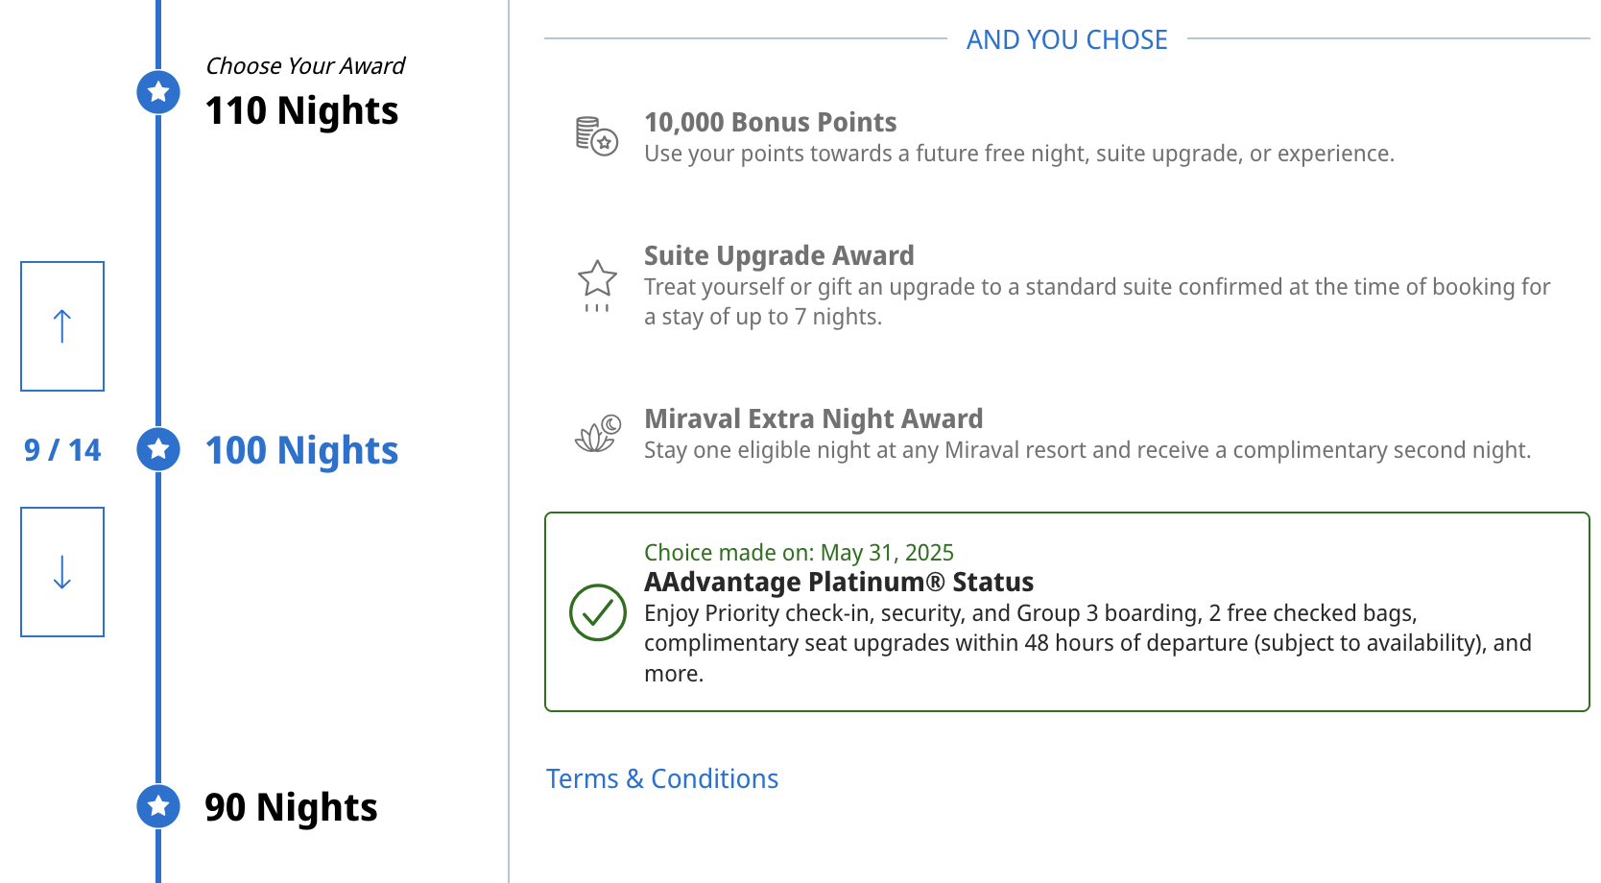The image size is (1601, 883).
Task: Click the Miraval Extra Night Award option
Action: [x=813, y=419]
